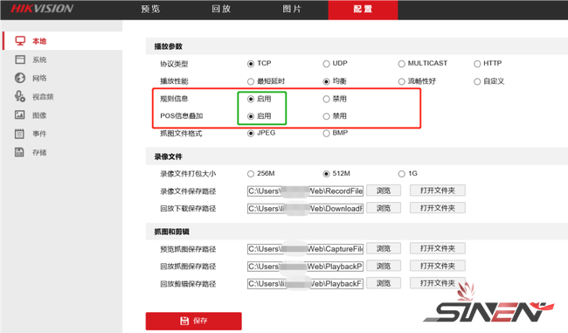Click 打开文件夹 for 回放下载保存路径
The height and width of the screenshot is (333, 568).
(438, 208)
